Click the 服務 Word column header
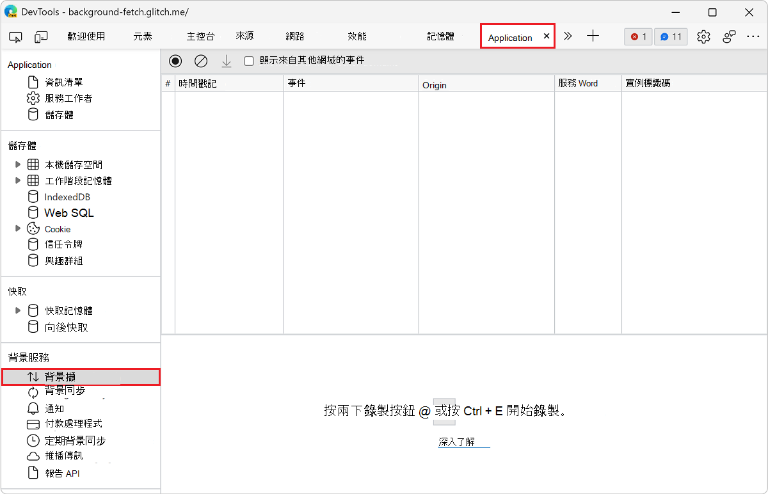 tap(588, 83)
